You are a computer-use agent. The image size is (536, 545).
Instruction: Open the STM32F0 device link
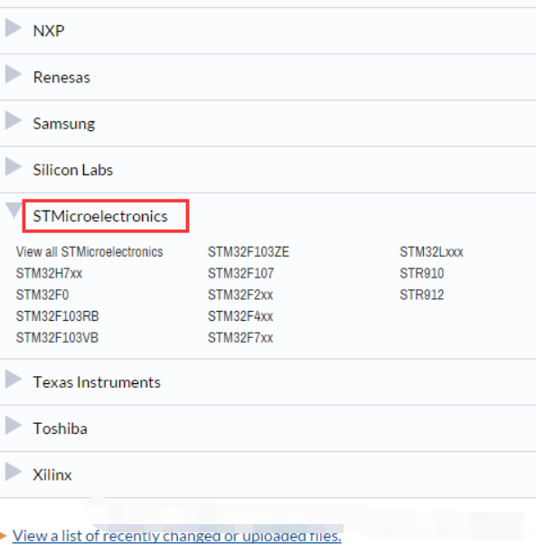coord(42,295)
